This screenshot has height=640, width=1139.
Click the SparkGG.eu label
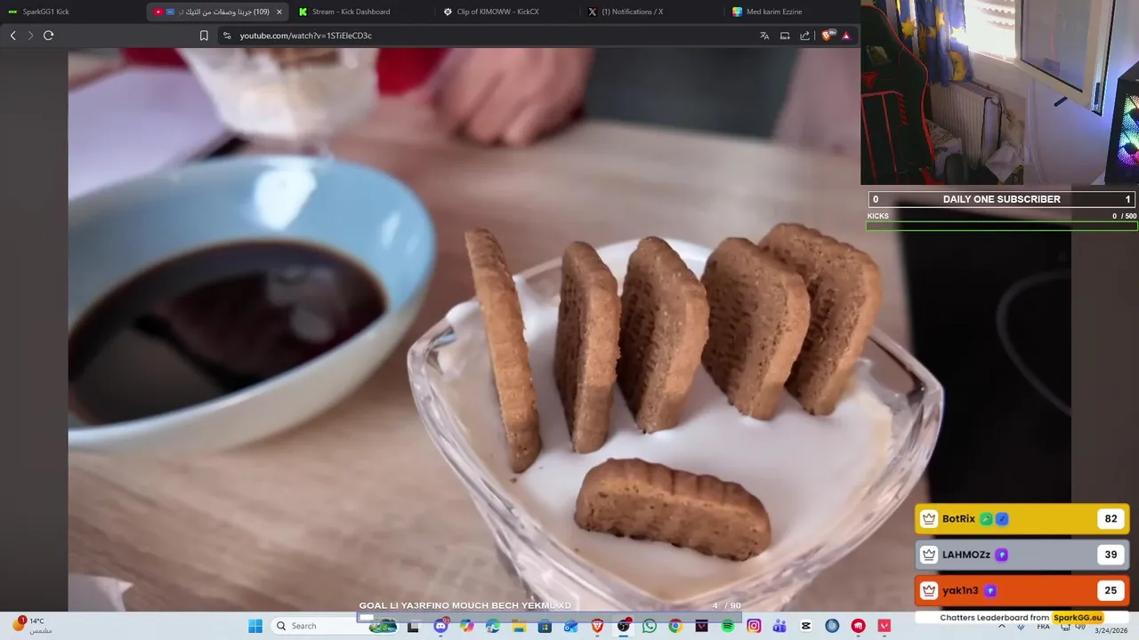click(1077, 618)
